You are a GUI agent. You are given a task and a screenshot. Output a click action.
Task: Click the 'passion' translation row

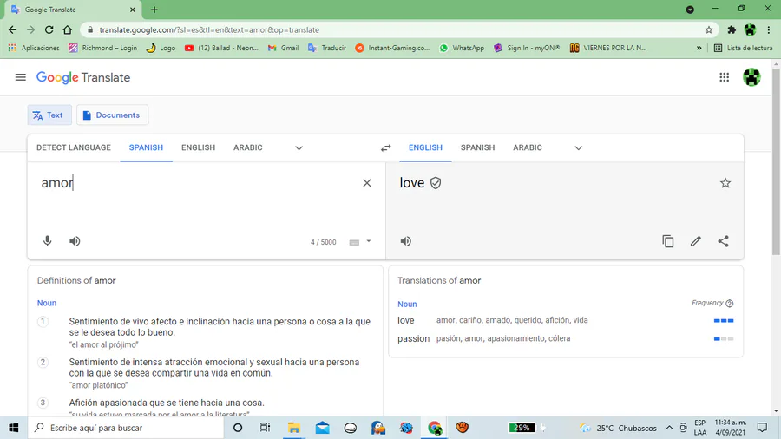click(565, 338)
